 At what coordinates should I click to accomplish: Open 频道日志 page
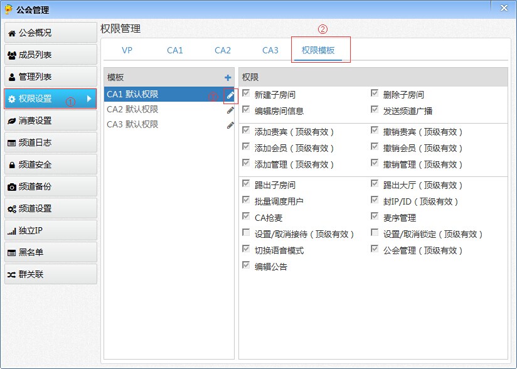pos(51,142)
